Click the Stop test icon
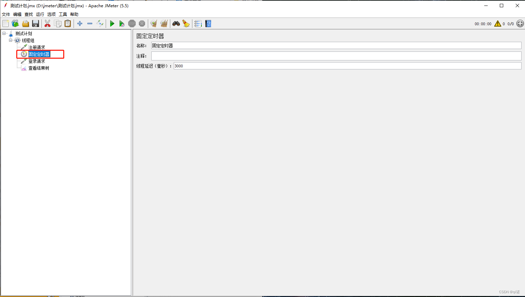Viewport: 525px width, 297px height. 132,23
